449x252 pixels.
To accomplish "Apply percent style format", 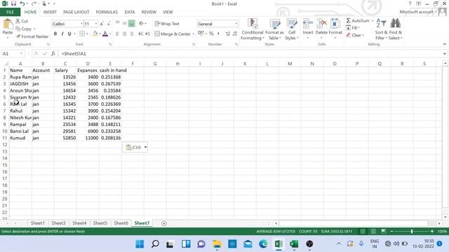I will point(211,34).
